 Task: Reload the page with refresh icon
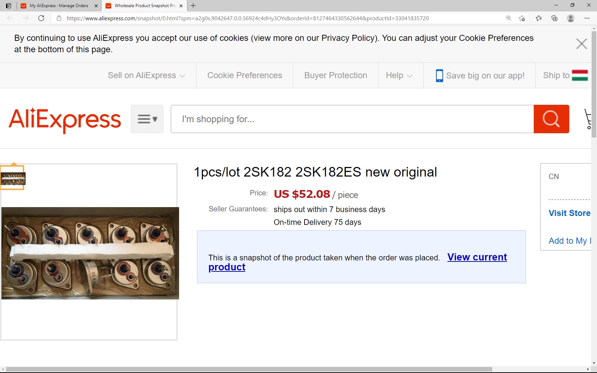point(41,18)
